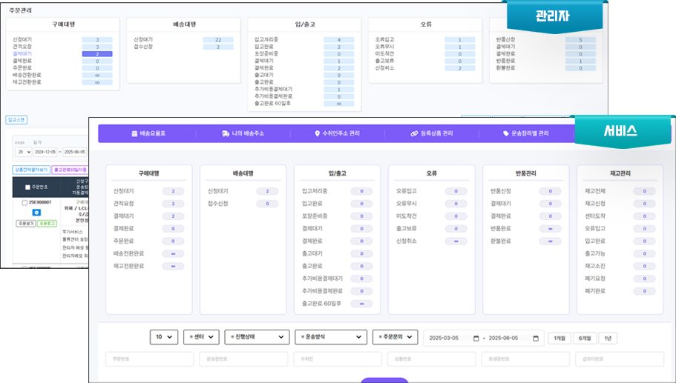Check the checkbox for order 25E000007

point(24,202)
